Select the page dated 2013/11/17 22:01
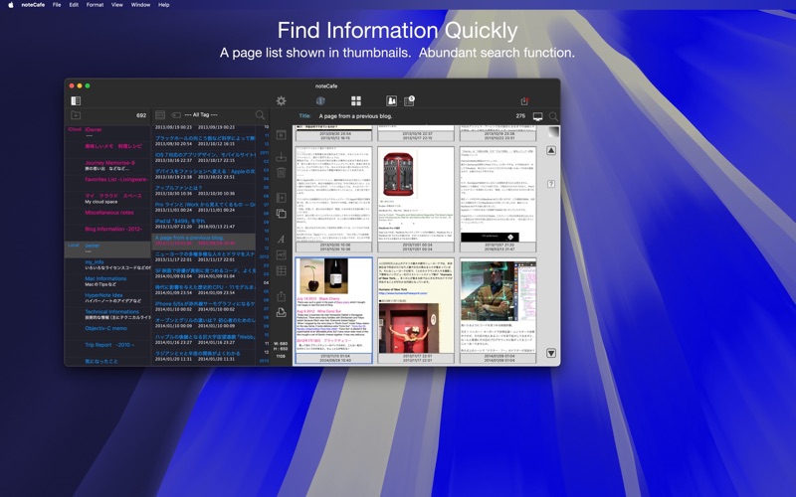 tap(203, 256)
